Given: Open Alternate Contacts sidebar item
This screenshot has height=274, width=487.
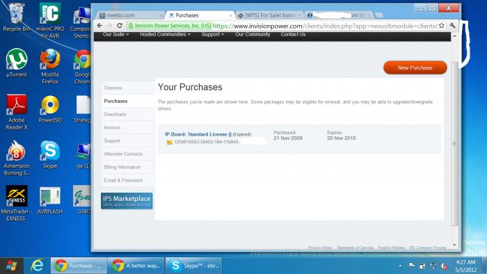Looking at the screenshot, I should (127, 154).
